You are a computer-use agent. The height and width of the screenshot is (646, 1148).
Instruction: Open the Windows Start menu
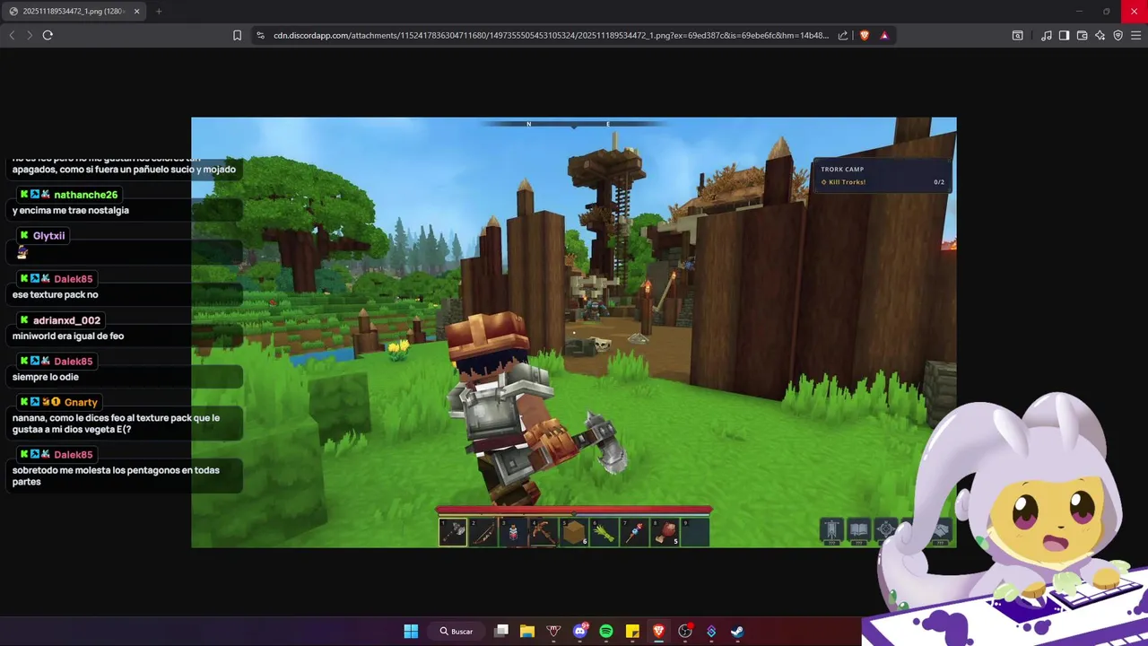pyautogui.click(x=411, y=631)
